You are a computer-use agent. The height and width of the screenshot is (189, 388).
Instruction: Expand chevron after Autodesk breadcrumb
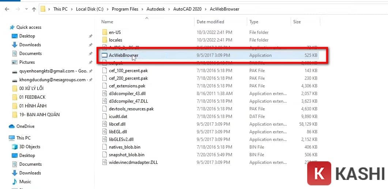[169, 9]
